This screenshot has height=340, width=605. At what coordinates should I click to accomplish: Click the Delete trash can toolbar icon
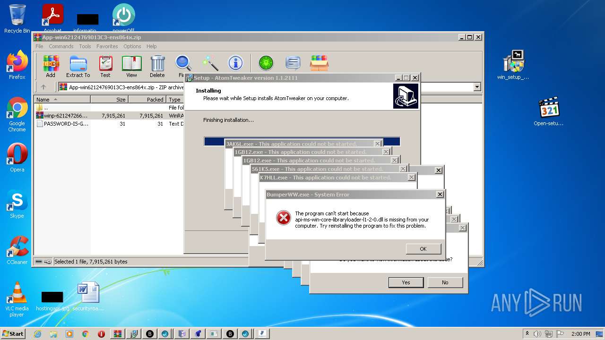coord(157,66)
